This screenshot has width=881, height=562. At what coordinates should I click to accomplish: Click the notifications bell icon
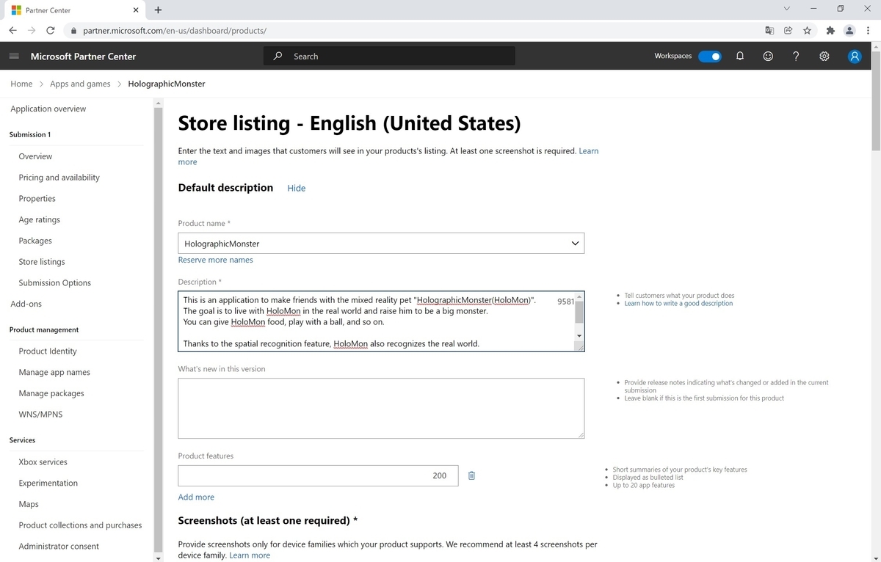[x=740, y=56]
